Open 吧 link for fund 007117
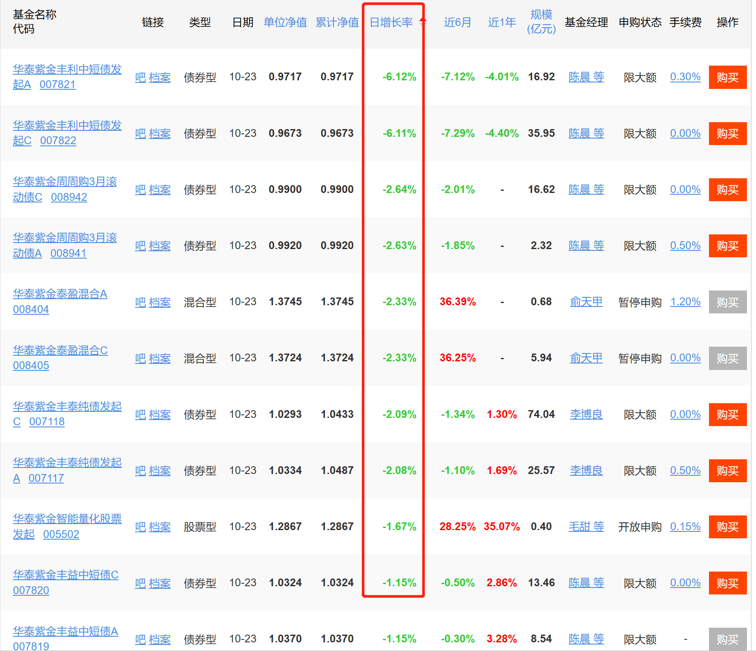756x651 pixels. [x=140, y=471]
